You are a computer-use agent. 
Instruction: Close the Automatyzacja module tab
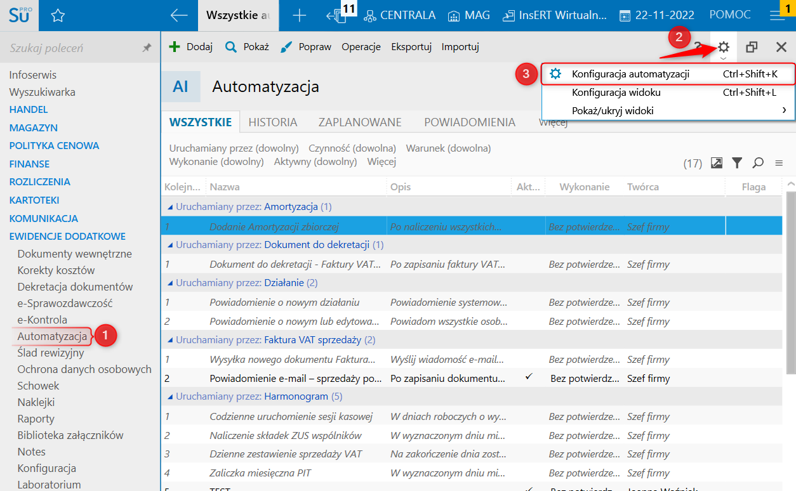click(x=781, y=47)
